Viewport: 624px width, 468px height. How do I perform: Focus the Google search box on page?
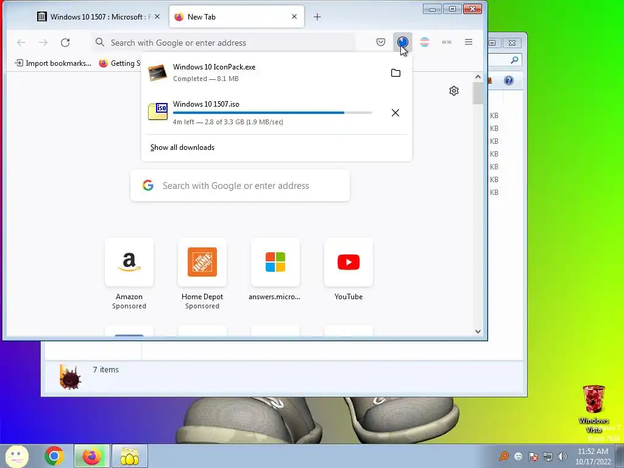click(x=240, y=185)
